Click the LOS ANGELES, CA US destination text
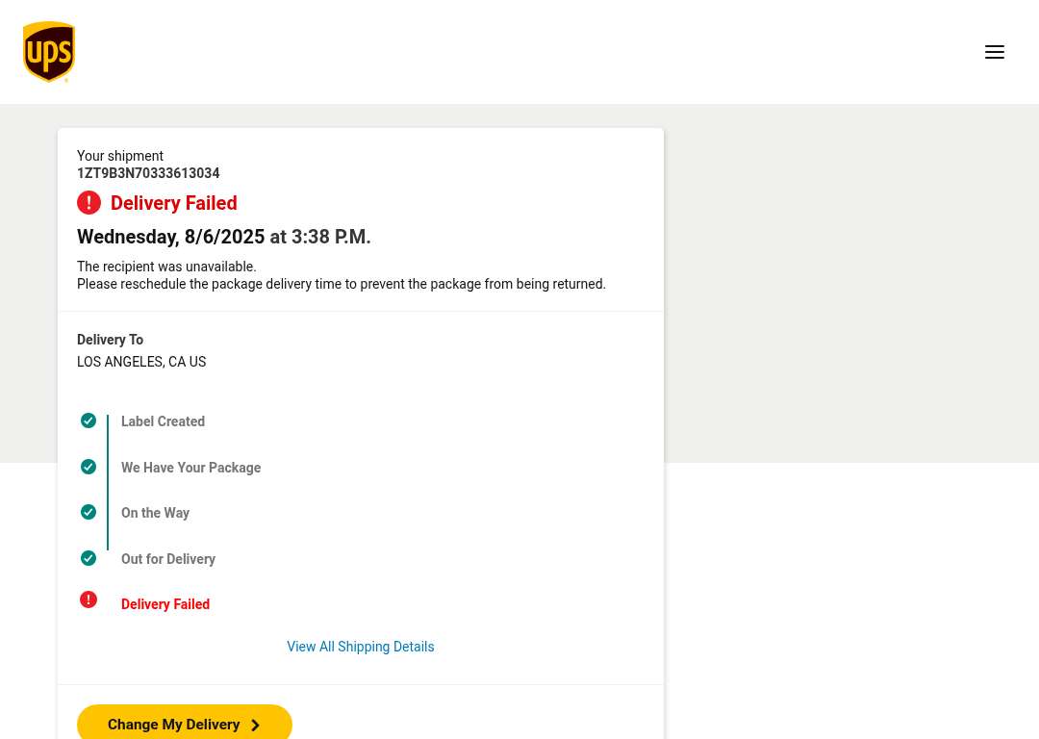 141,362
